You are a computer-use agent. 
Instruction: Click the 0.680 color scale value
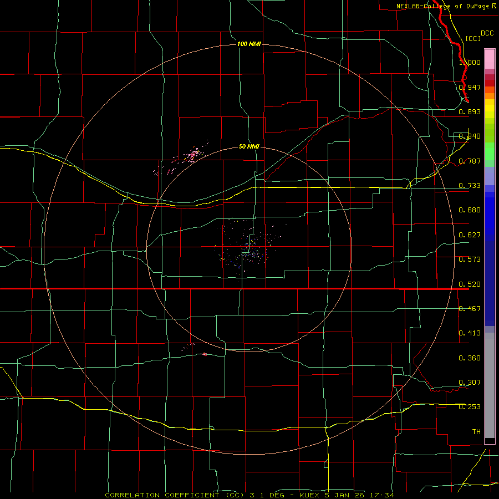click(x=470, y=210)
